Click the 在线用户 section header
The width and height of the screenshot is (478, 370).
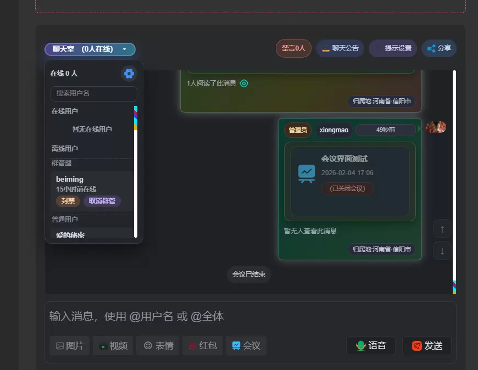coord(64,111)
